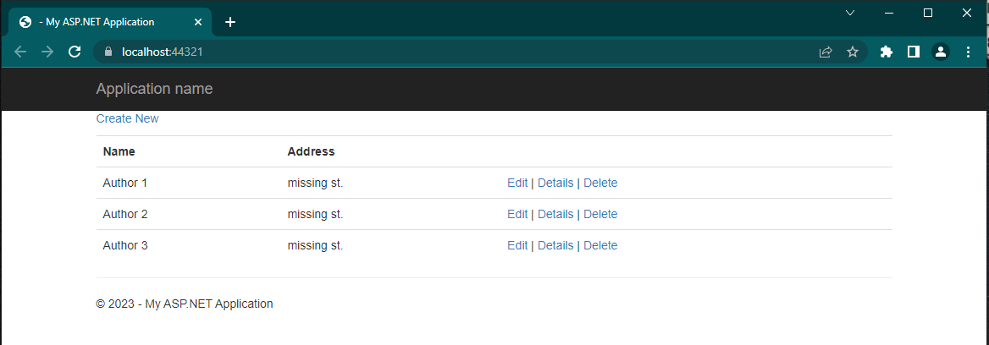Follow the Create New link
The height and width of the screenshot is (345, 989).
point(127,118)
